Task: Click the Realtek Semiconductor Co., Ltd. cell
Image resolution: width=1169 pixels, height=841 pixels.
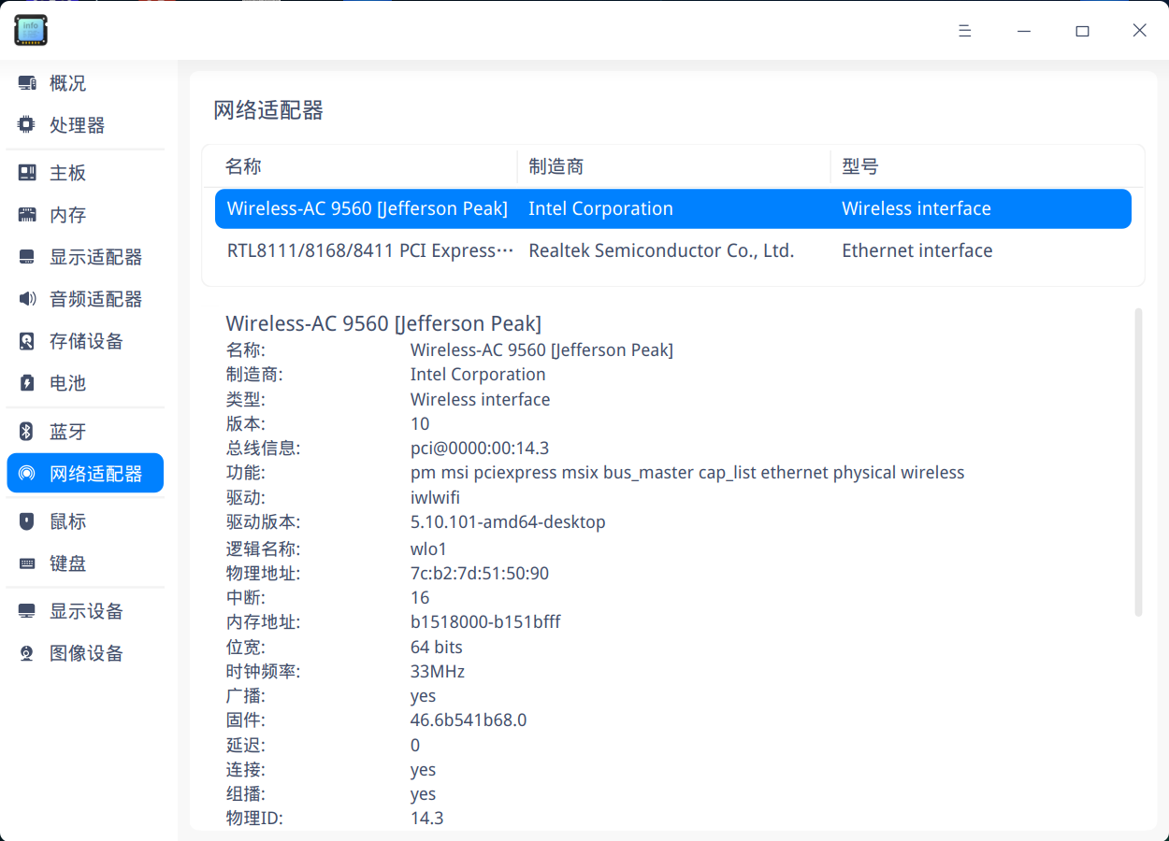Action: 661,250
